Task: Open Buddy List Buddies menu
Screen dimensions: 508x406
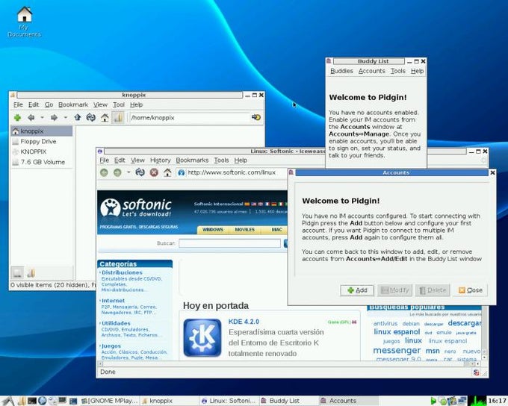Action: pos(341,71)
